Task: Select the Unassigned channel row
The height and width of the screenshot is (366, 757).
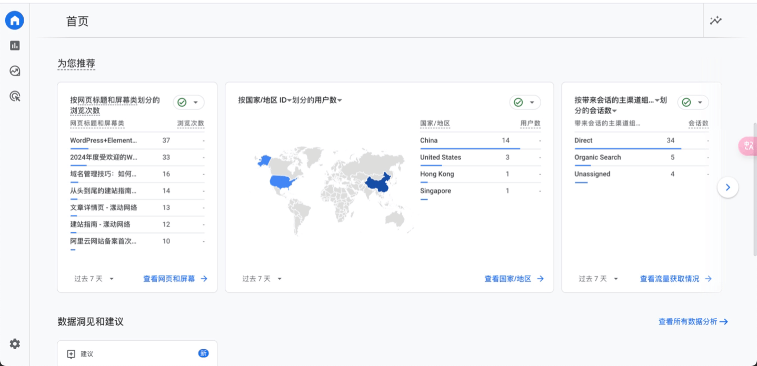Action: click(641, 175)
